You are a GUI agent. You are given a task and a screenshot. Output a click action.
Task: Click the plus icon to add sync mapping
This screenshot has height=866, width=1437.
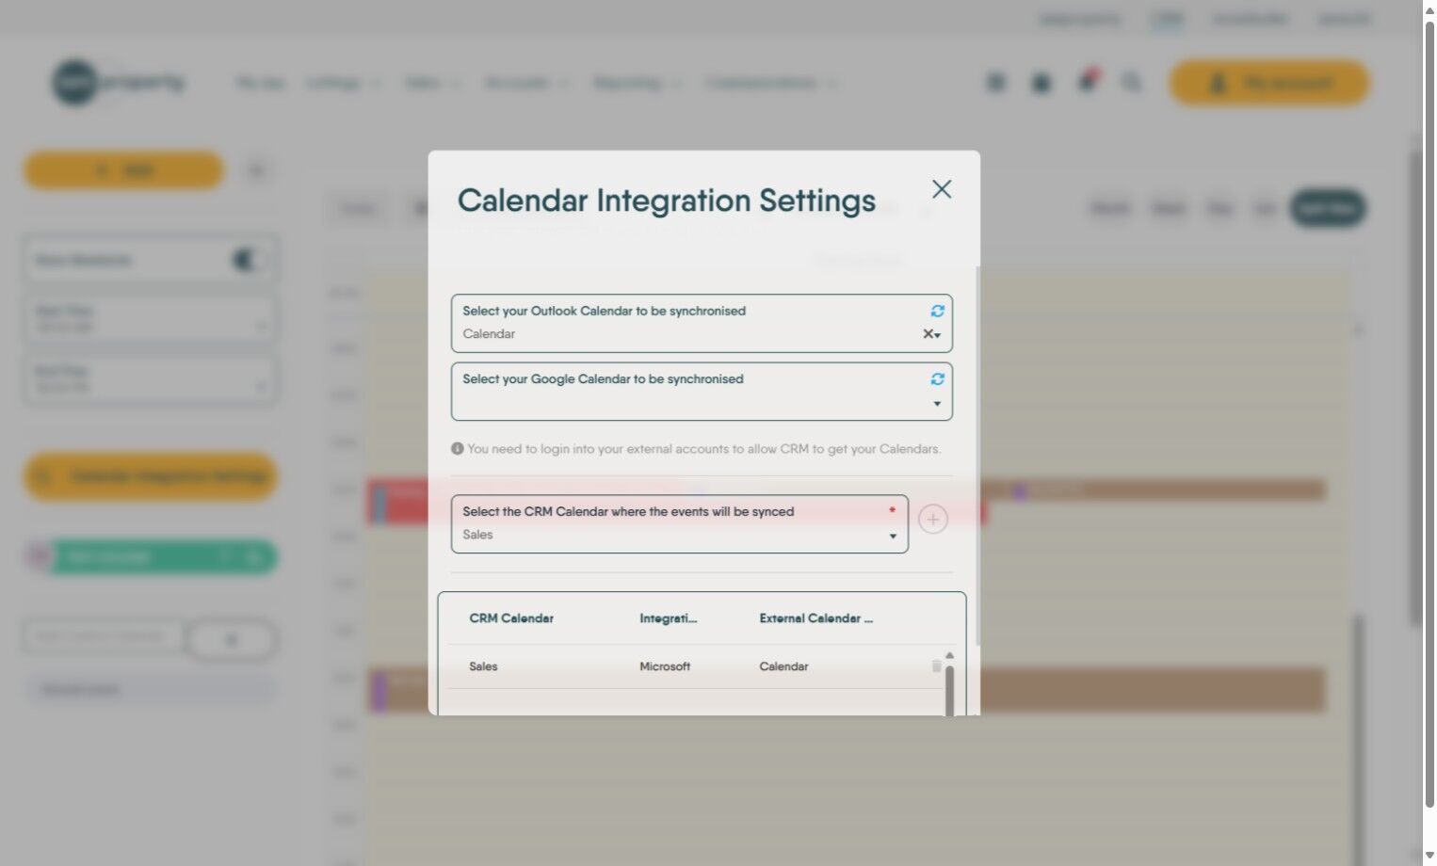(932, 520)
